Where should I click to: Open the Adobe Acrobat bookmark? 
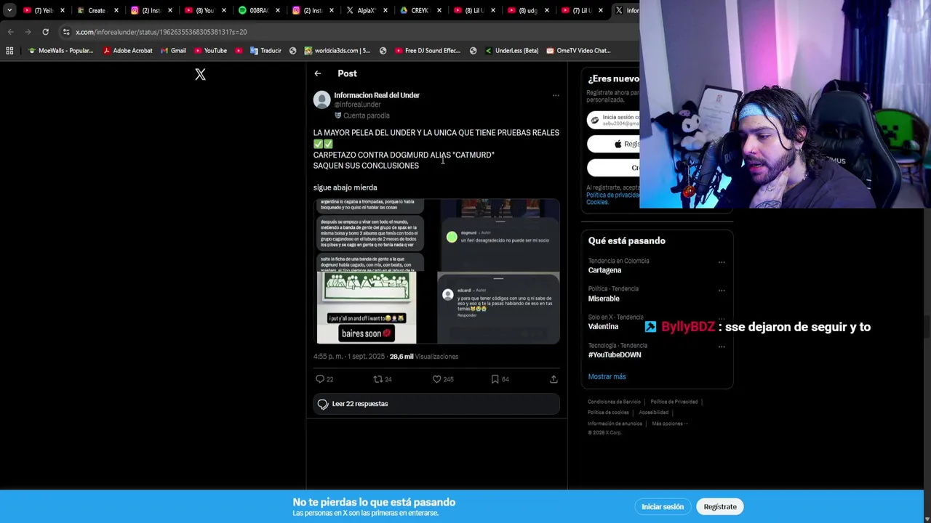(x=127, y=51)
